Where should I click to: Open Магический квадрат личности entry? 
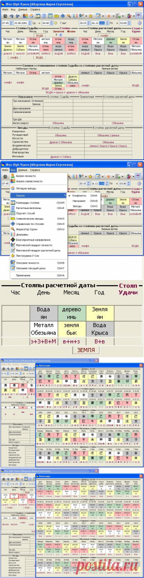(x=39, y=245)
